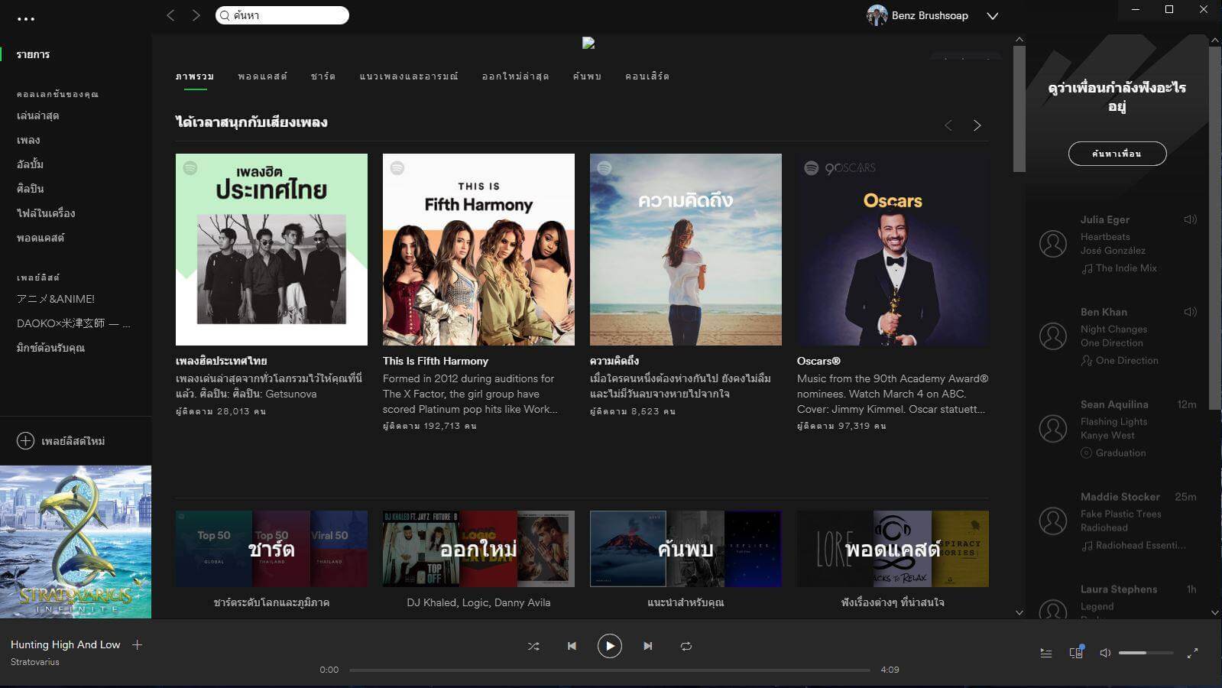
Task: Open Benz Brushsoap profile avatar
Action: pyautogui.click(x=877, y=15)
